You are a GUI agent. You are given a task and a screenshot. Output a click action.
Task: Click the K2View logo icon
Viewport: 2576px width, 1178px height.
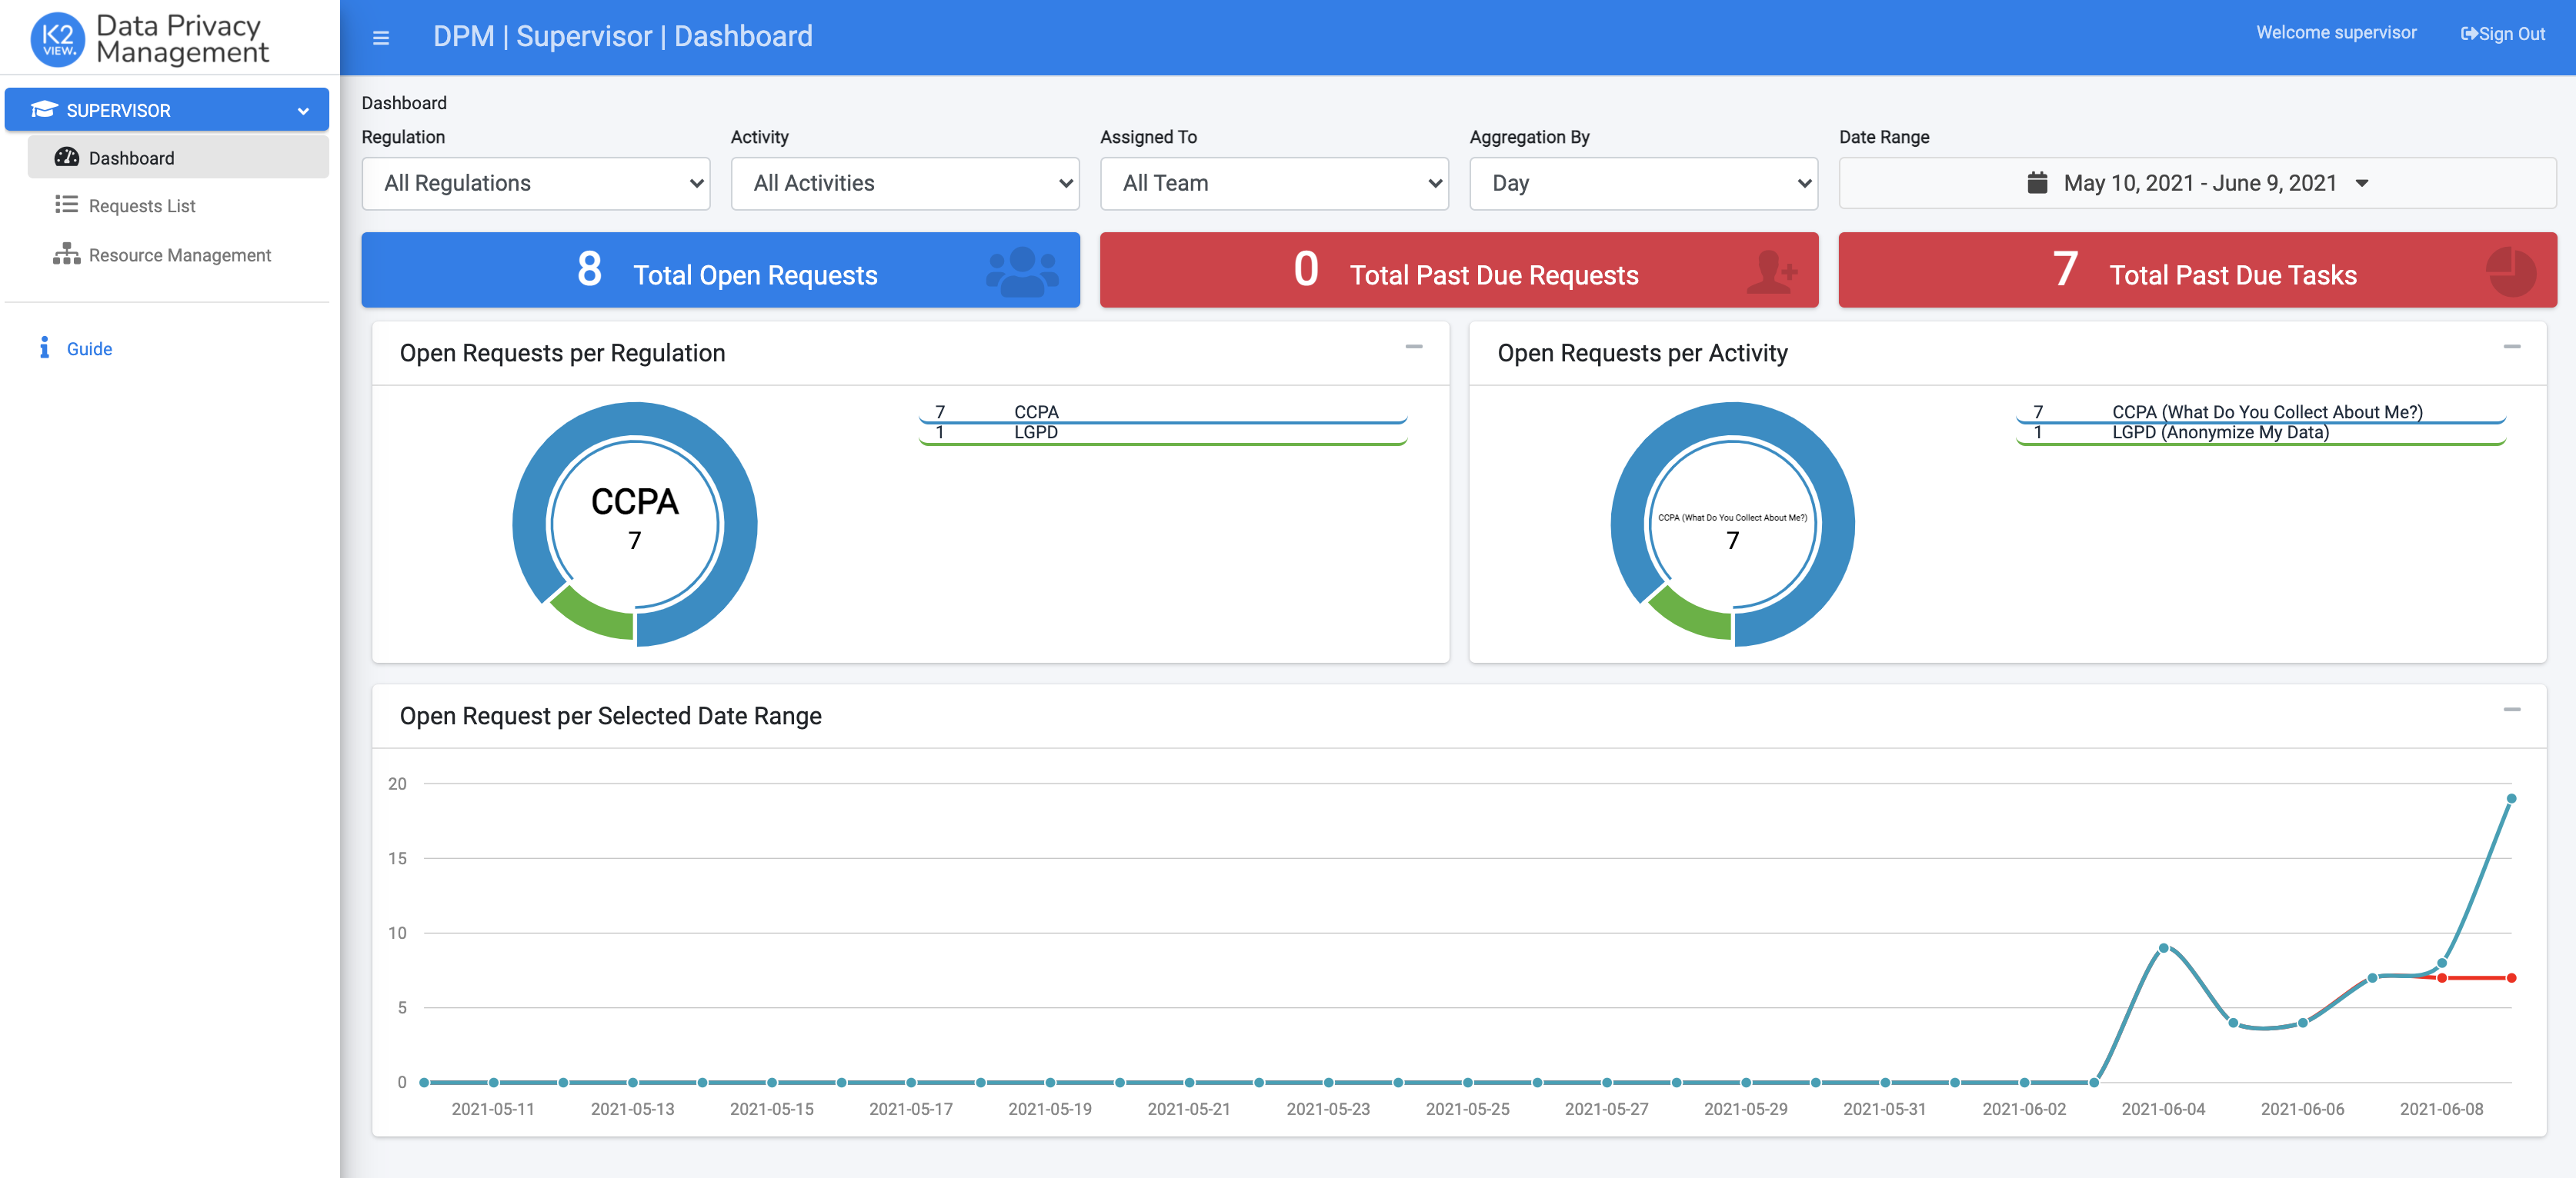(x=57, y=39)
